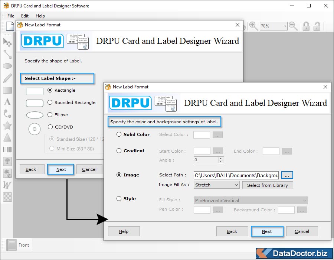Pick an End Color swatch

[271, 151]
